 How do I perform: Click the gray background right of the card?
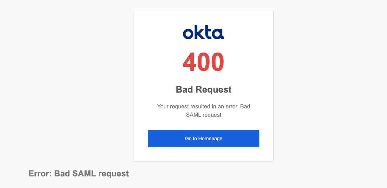tap(330, 88)
